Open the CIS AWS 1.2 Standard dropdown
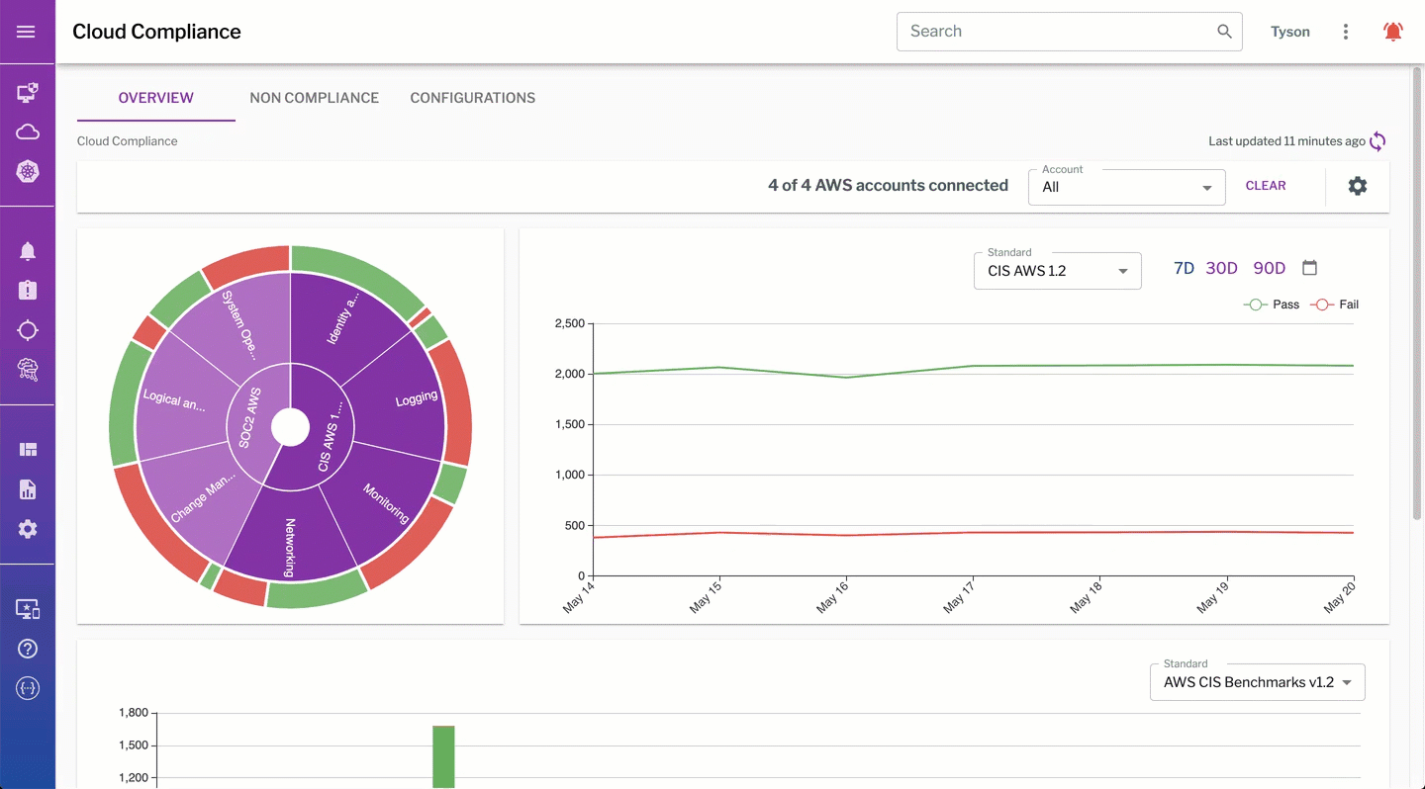Viewport: 1425px width, 789px height. click(1058, 271)
